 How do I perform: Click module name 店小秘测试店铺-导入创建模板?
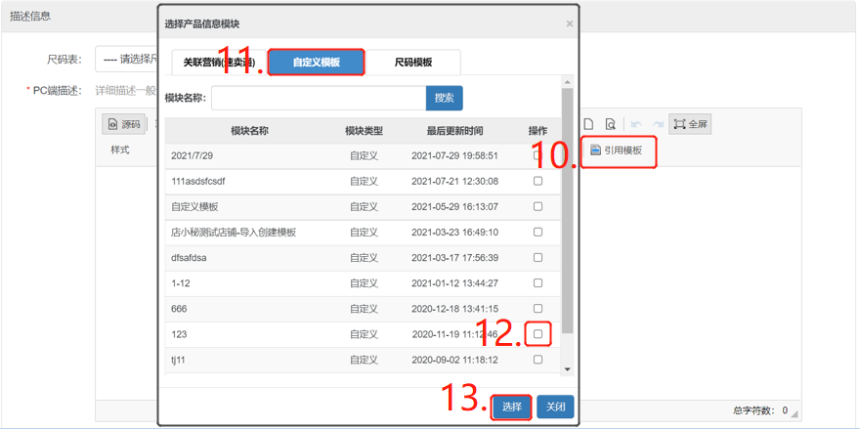(234, 232)
